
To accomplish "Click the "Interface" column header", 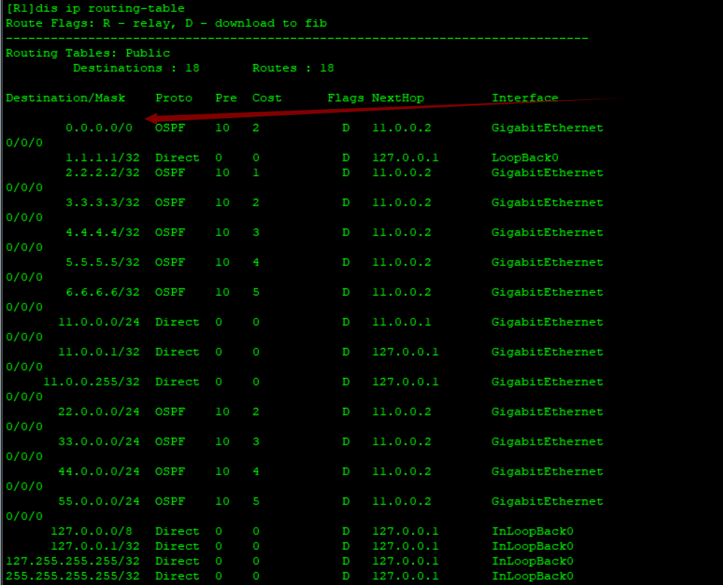I will click(x=525, y=98).
